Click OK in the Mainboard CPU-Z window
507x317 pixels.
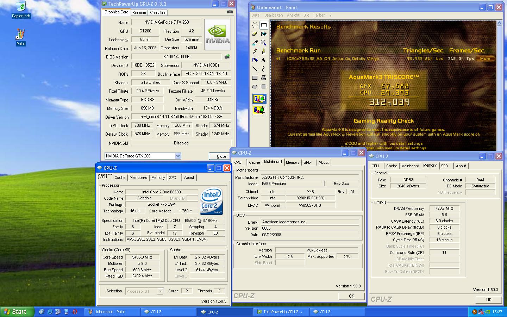click(x=351, y=296)
